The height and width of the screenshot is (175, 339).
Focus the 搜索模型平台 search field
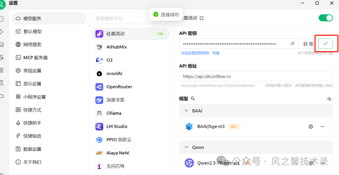coord(131,19)
